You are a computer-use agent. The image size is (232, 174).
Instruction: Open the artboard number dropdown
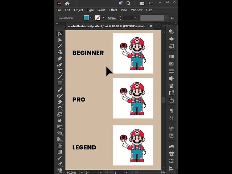(126, 173)
